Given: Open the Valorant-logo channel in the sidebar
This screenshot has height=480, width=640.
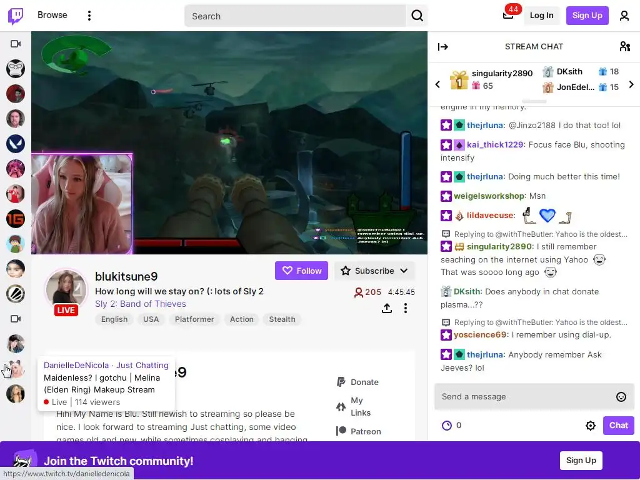Looking at the screenshot, I should (x=16, y=144).
